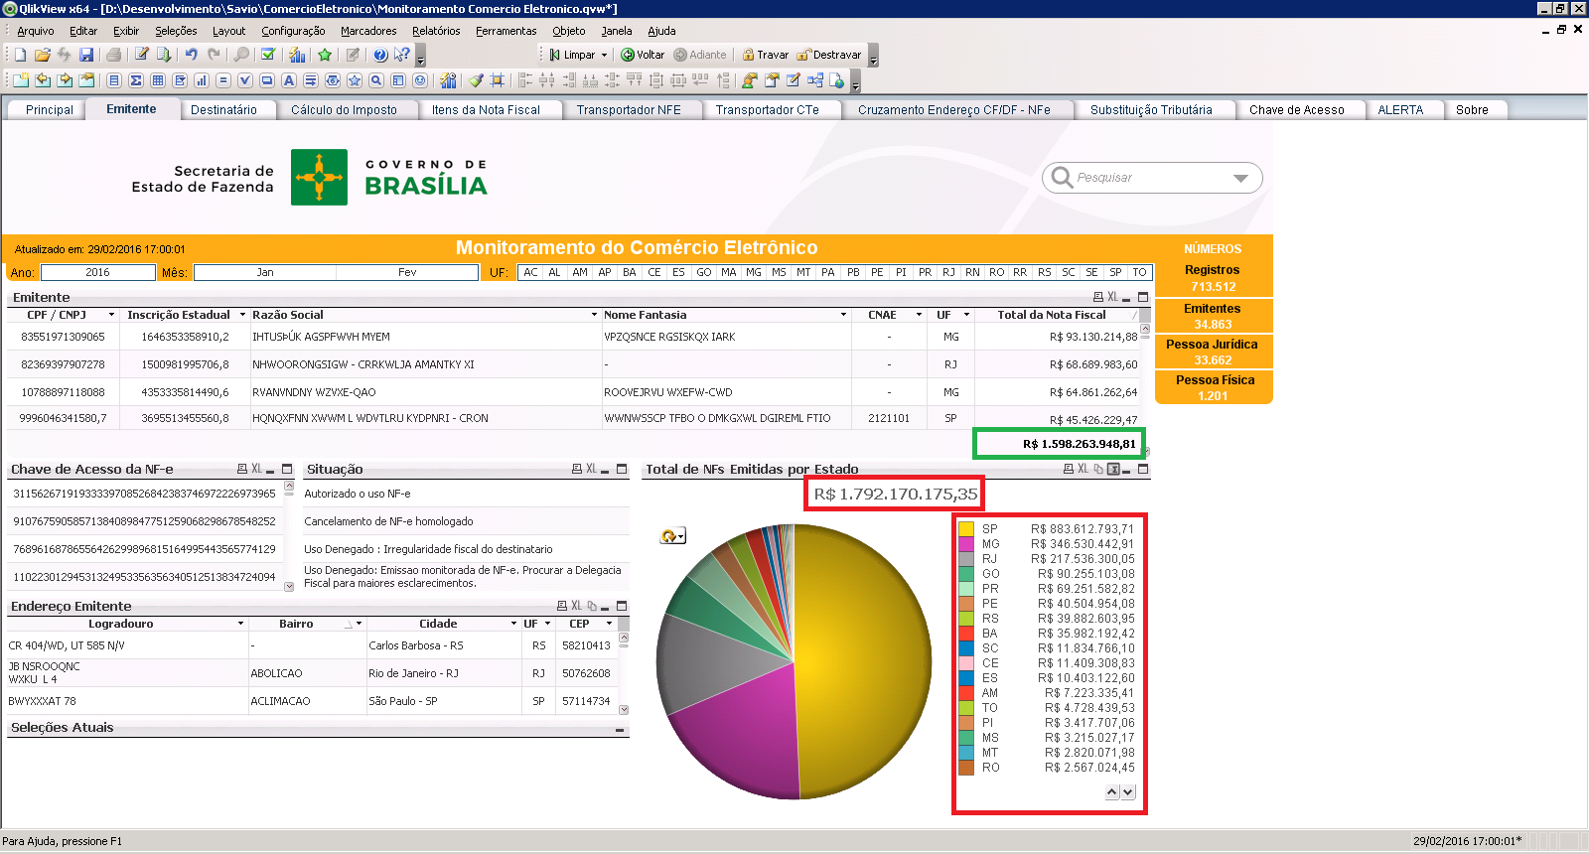Click the fast type change icon on the pie chart
Image resolution: width=1589 pixels, height=854 pixels.
(672, 536)
